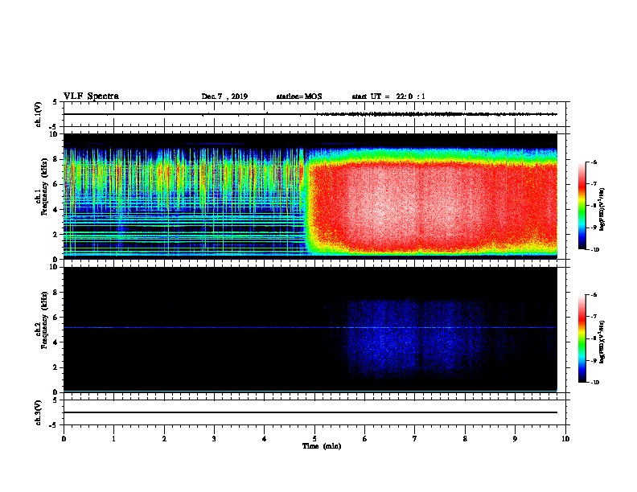The image size is (637, 492).
Task: Click the "8" kHz tick on the ch.1 frequency axis
Action: (x=56, y=159)
